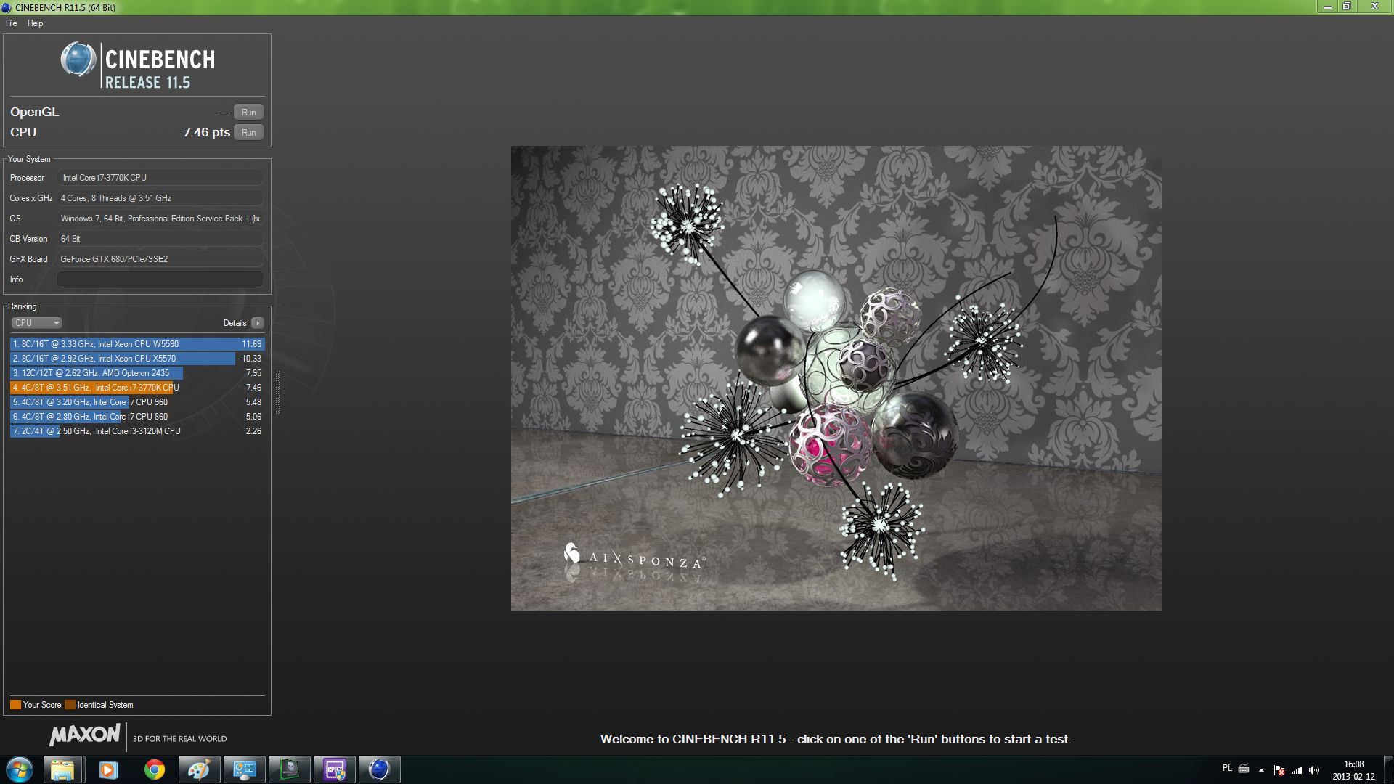Click the CPU score 7.46 pts
The width and height of the screenshot is (1394, 784).
pos(206,132)
